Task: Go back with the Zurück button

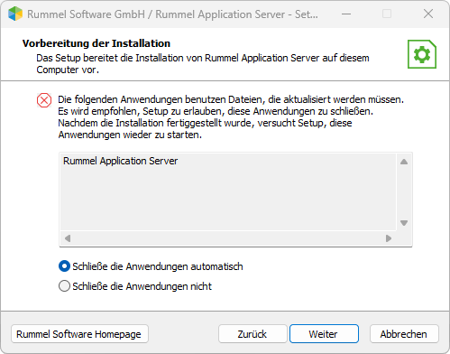Action: tap(253, 334)
